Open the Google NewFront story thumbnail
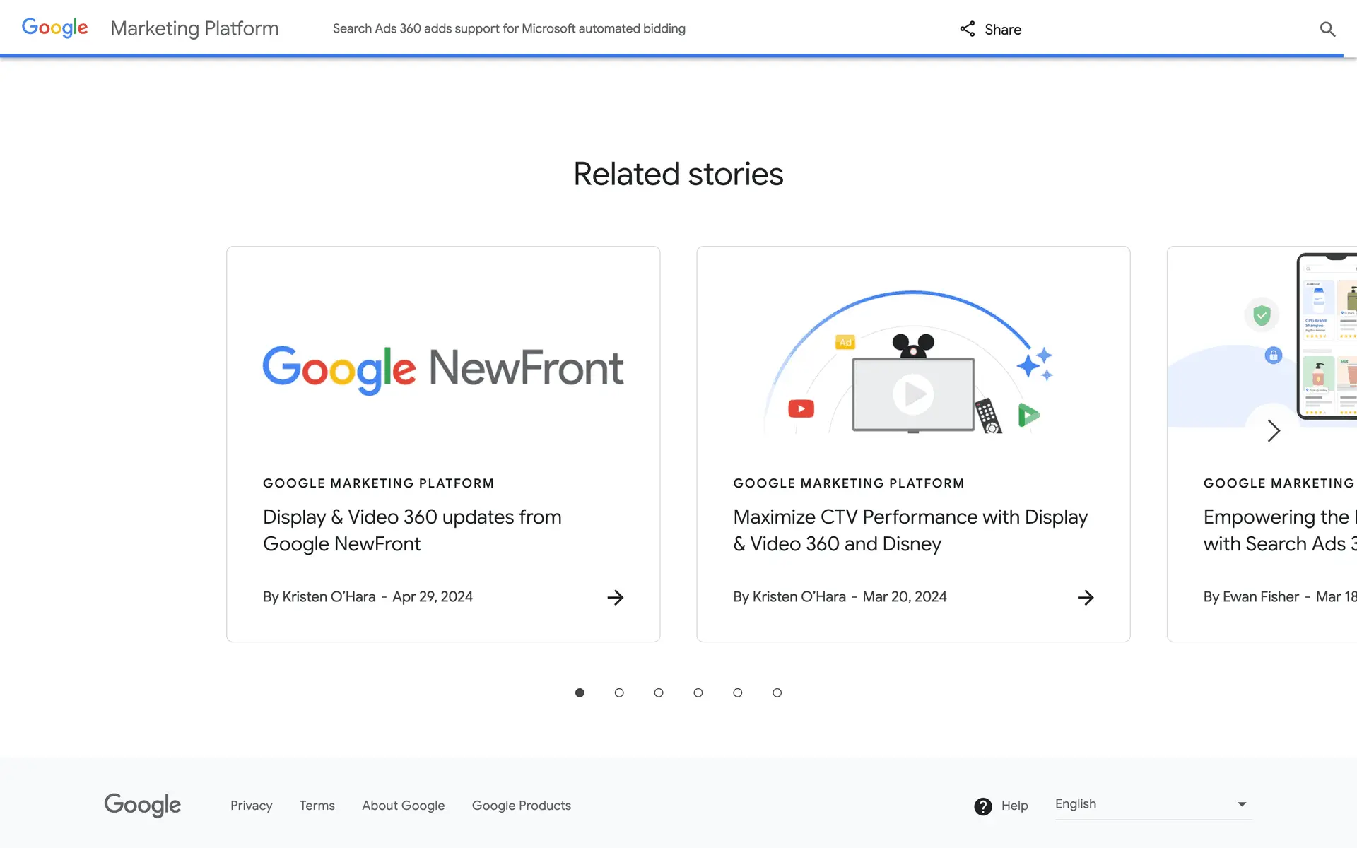The image size is (1357, 848). click(x=443, y=367)
